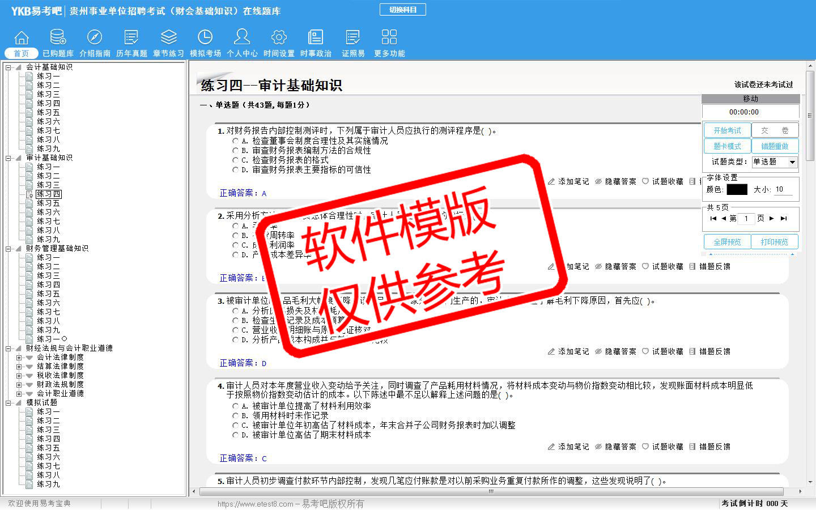
Task: Select 练习五 under 审计基础知识
Action: pos(48,203)
